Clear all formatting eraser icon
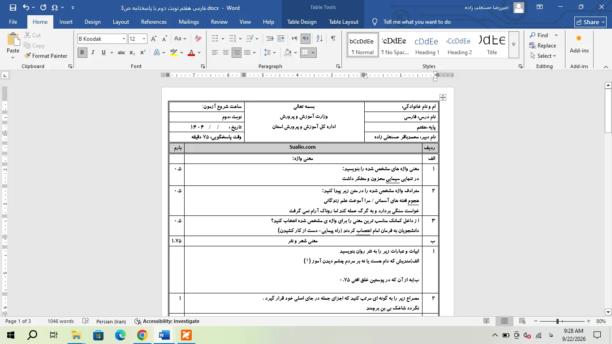 (198, 39)
